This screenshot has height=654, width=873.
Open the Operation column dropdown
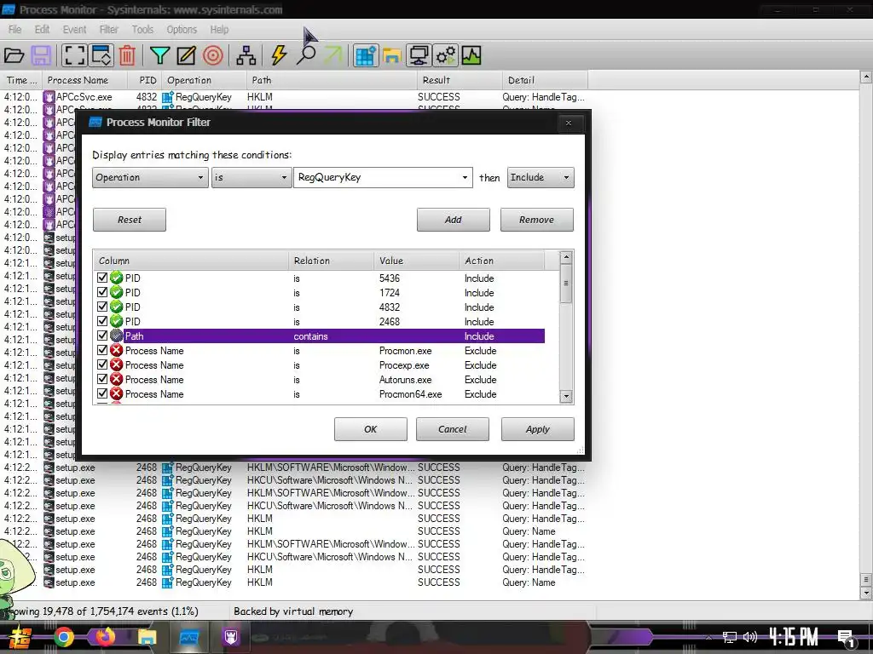point(150,177)
